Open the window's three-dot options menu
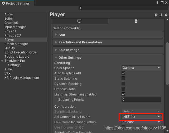The width and height of the screenshot is (169, 133). tap(157, 3)
